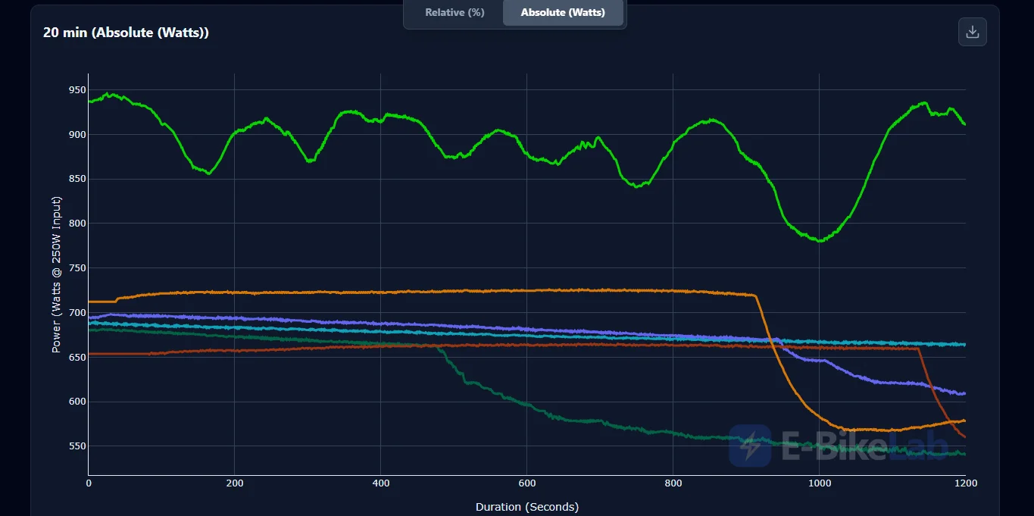Screen dimensions: 1034x516
Task: Click the "Power (Watts @ 250W Input)" axis title
Action: coord(56,274)
